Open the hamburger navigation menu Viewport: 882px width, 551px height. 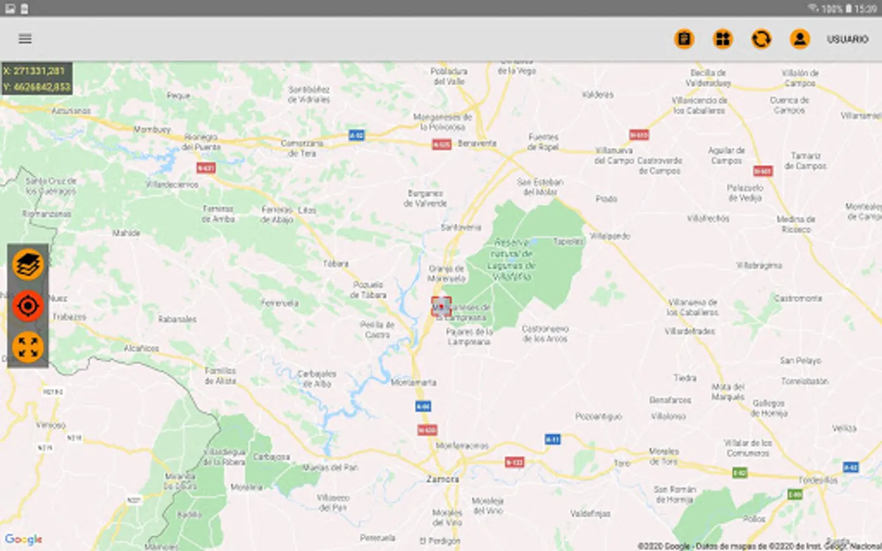pos(24,39)
